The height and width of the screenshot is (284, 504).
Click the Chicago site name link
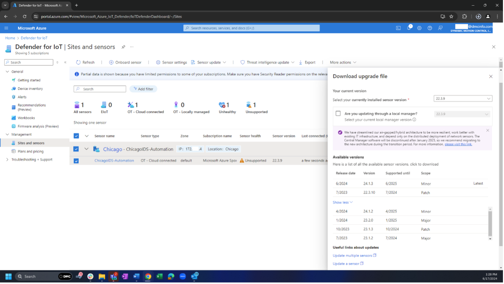tap(112, 149)
